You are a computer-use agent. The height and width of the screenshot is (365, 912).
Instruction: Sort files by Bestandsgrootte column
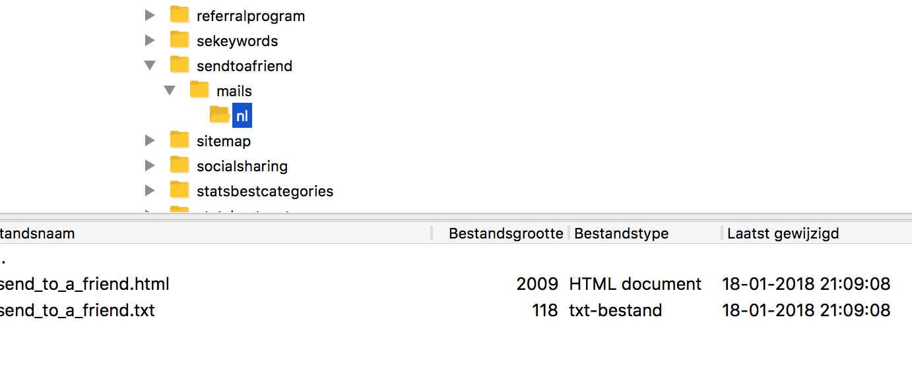point(505,233)
